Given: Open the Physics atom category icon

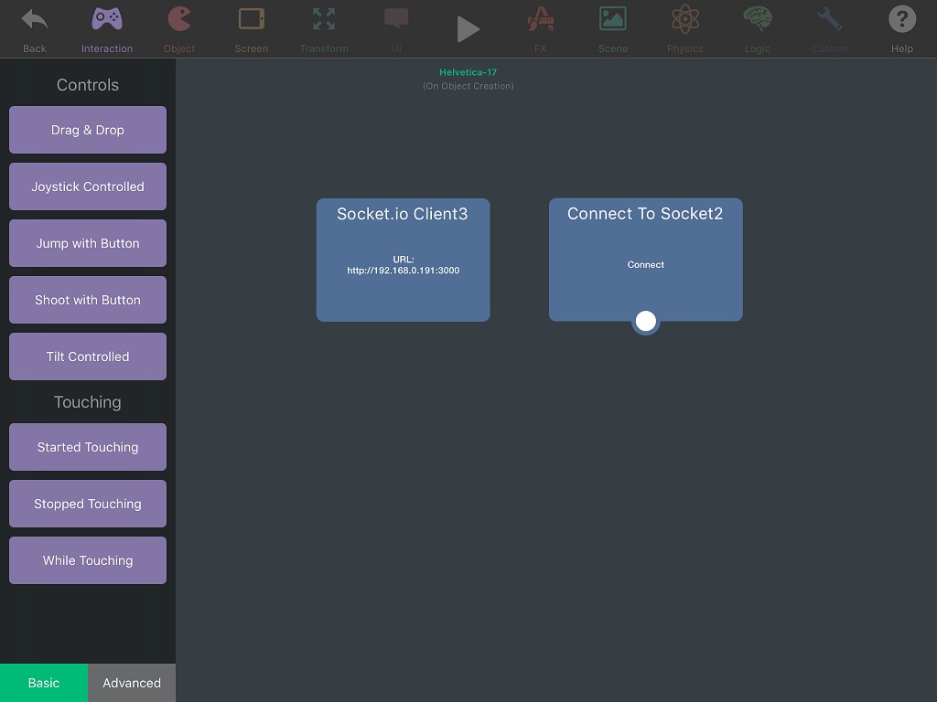Looking at the screenshot, I should point(685,19).
